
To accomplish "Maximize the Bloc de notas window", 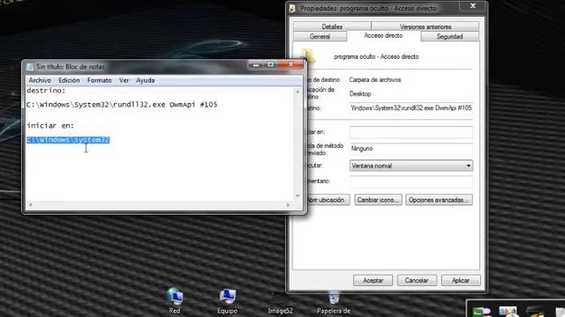I will point(271,65).
